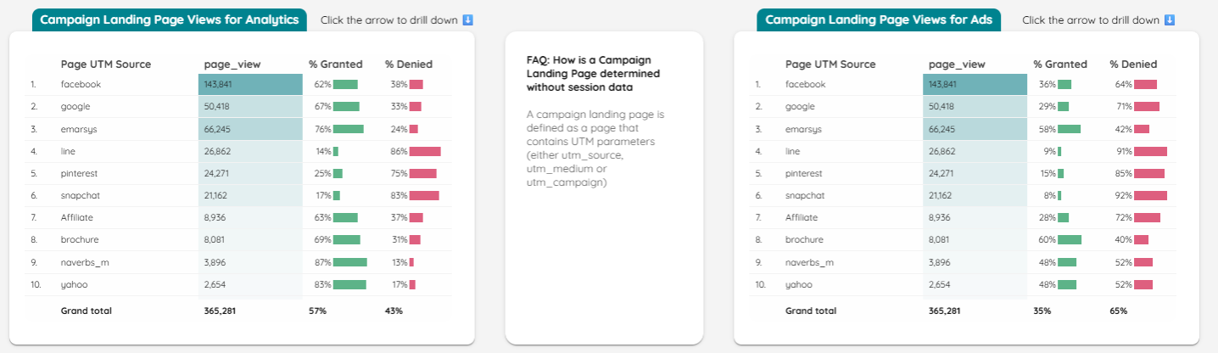Click Page UTM Source header in Ads table
The width and height of the screenshot is (1218, 353).
click(x=830, y=64)
